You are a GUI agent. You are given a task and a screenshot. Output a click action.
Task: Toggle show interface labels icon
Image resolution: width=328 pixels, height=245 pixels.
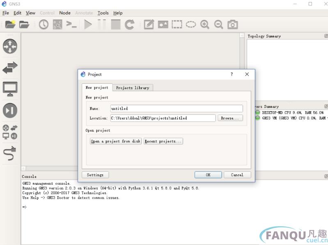[57, 25]
